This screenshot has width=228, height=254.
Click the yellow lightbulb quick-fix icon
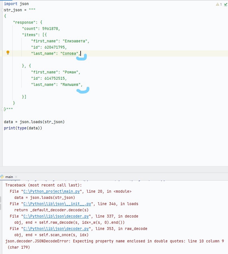click(x=8, y=53)
